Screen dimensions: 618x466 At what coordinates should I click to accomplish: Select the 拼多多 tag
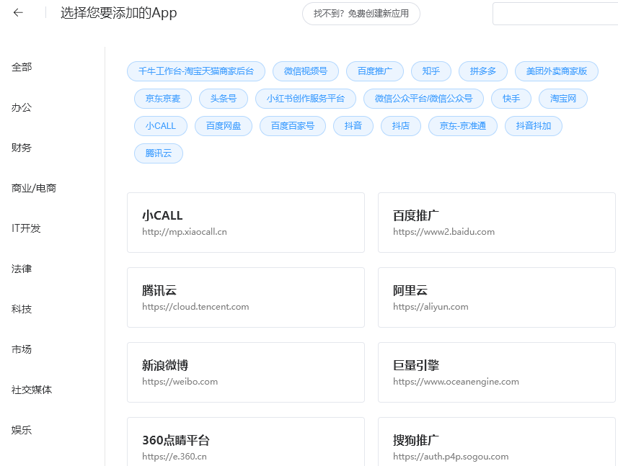(483, 71)
